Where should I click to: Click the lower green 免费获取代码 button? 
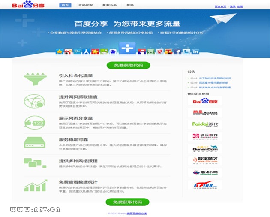pos(127,202)
